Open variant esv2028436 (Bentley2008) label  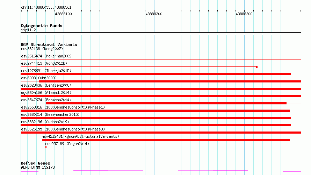click(x=46, y=85)
